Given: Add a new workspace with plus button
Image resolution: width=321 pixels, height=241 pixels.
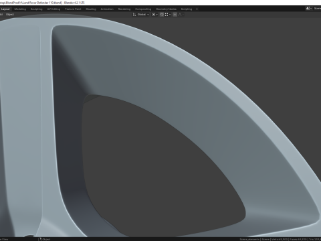Looking at the screenshot, I should pyautogui.click(x=197, y=9).
